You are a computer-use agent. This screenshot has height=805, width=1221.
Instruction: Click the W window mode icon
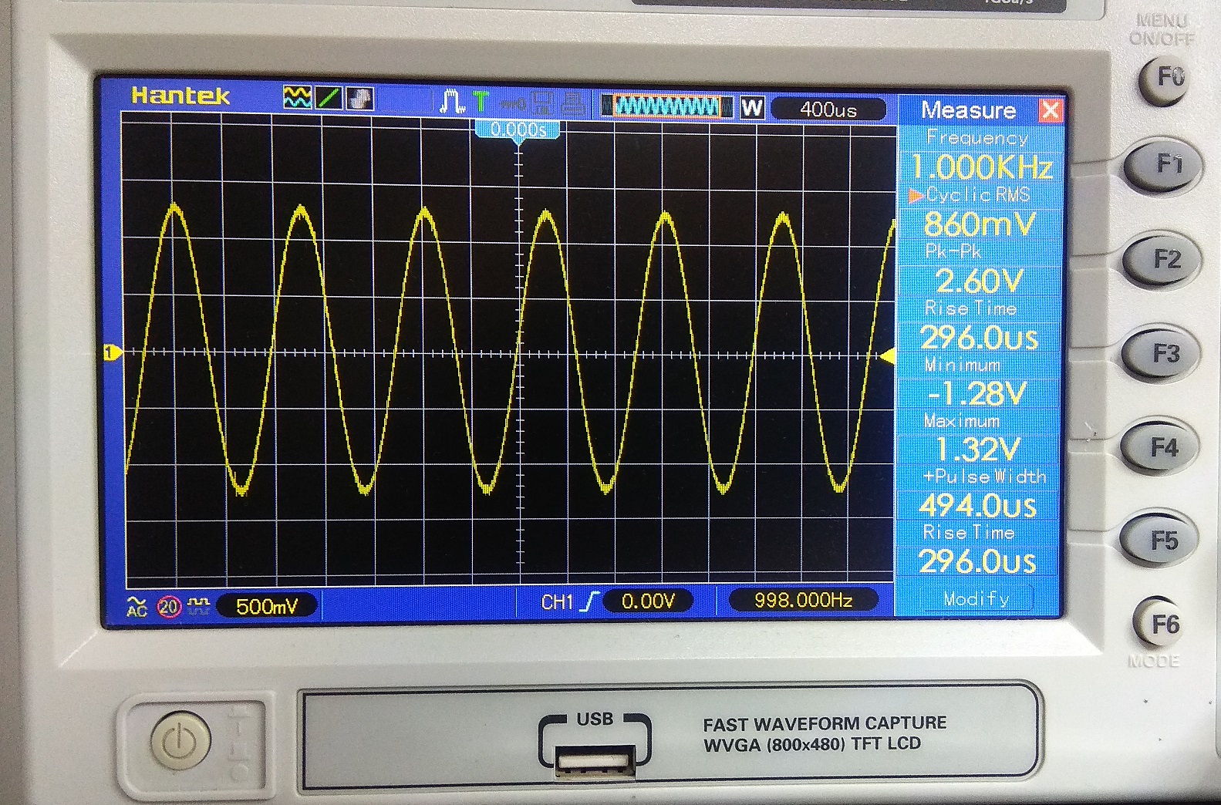pyautogui.click(x=751, y=108)
